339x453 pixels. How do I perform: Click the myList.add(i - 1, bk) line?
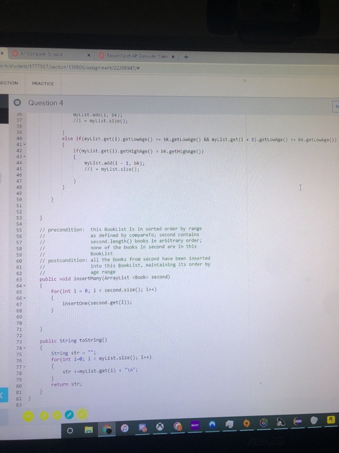(114, 163)
